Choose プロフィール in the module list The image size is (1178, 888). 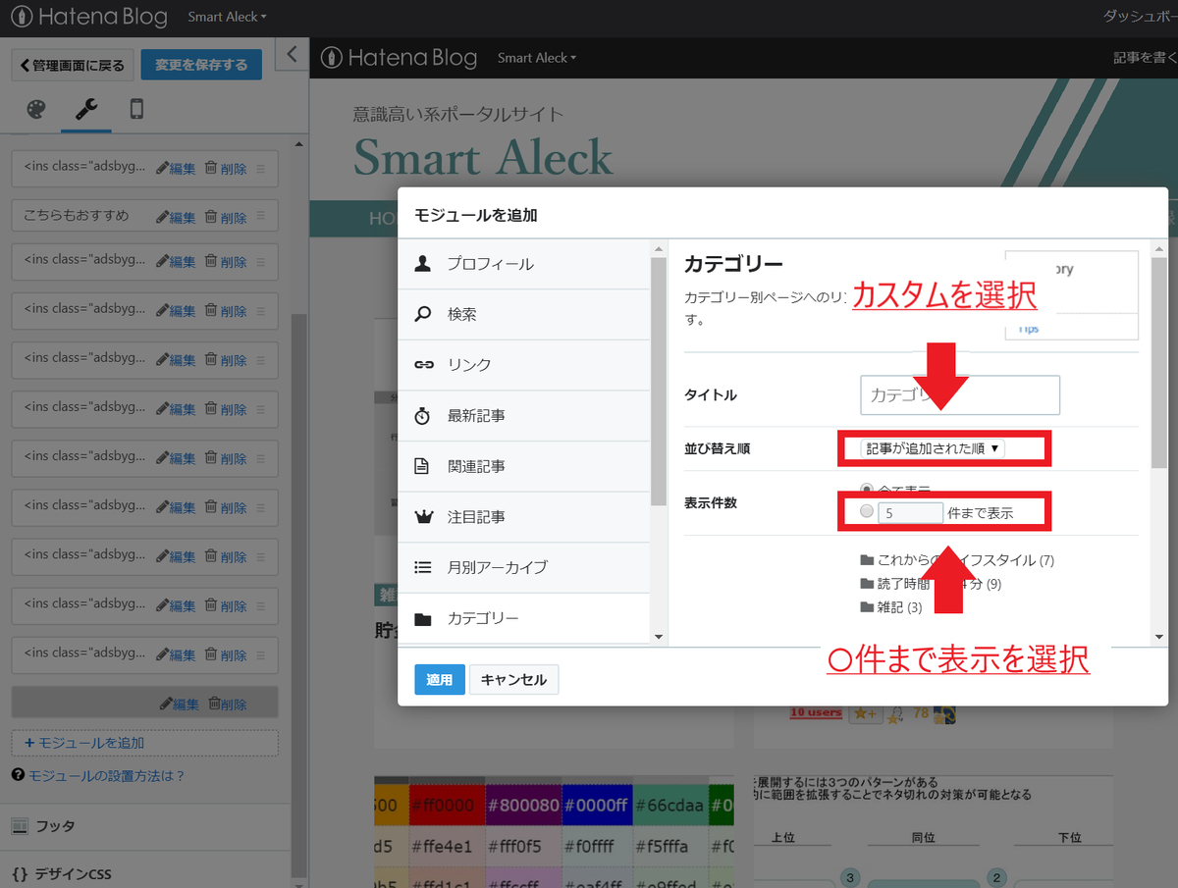point(523,264)
